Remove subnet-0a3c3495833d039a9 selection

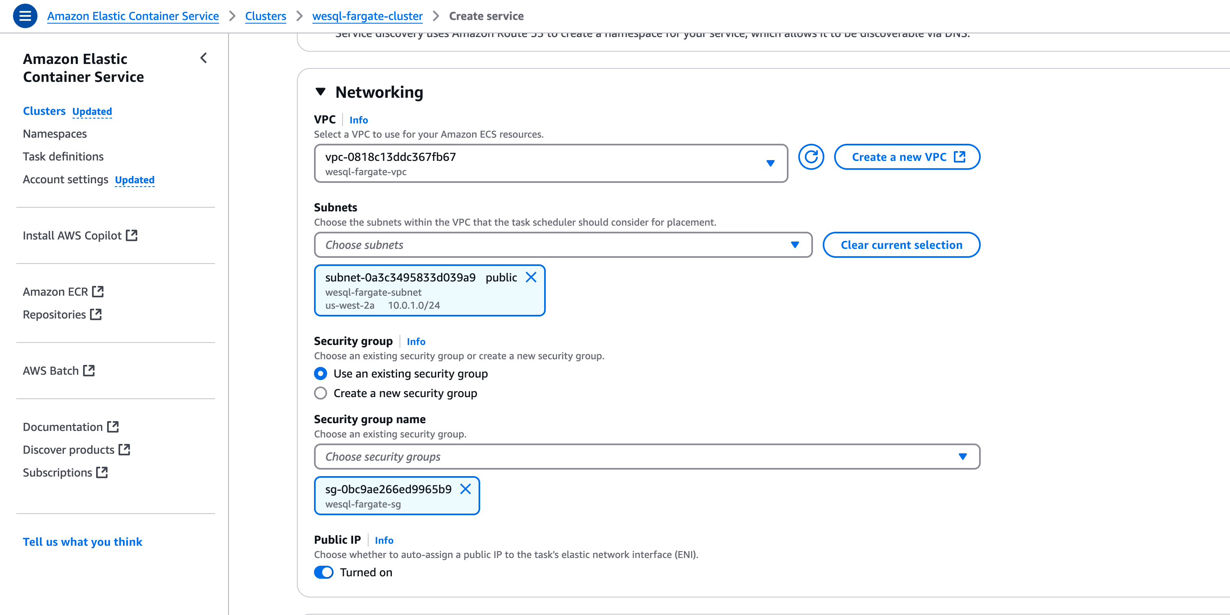click(x=530, y=277)
